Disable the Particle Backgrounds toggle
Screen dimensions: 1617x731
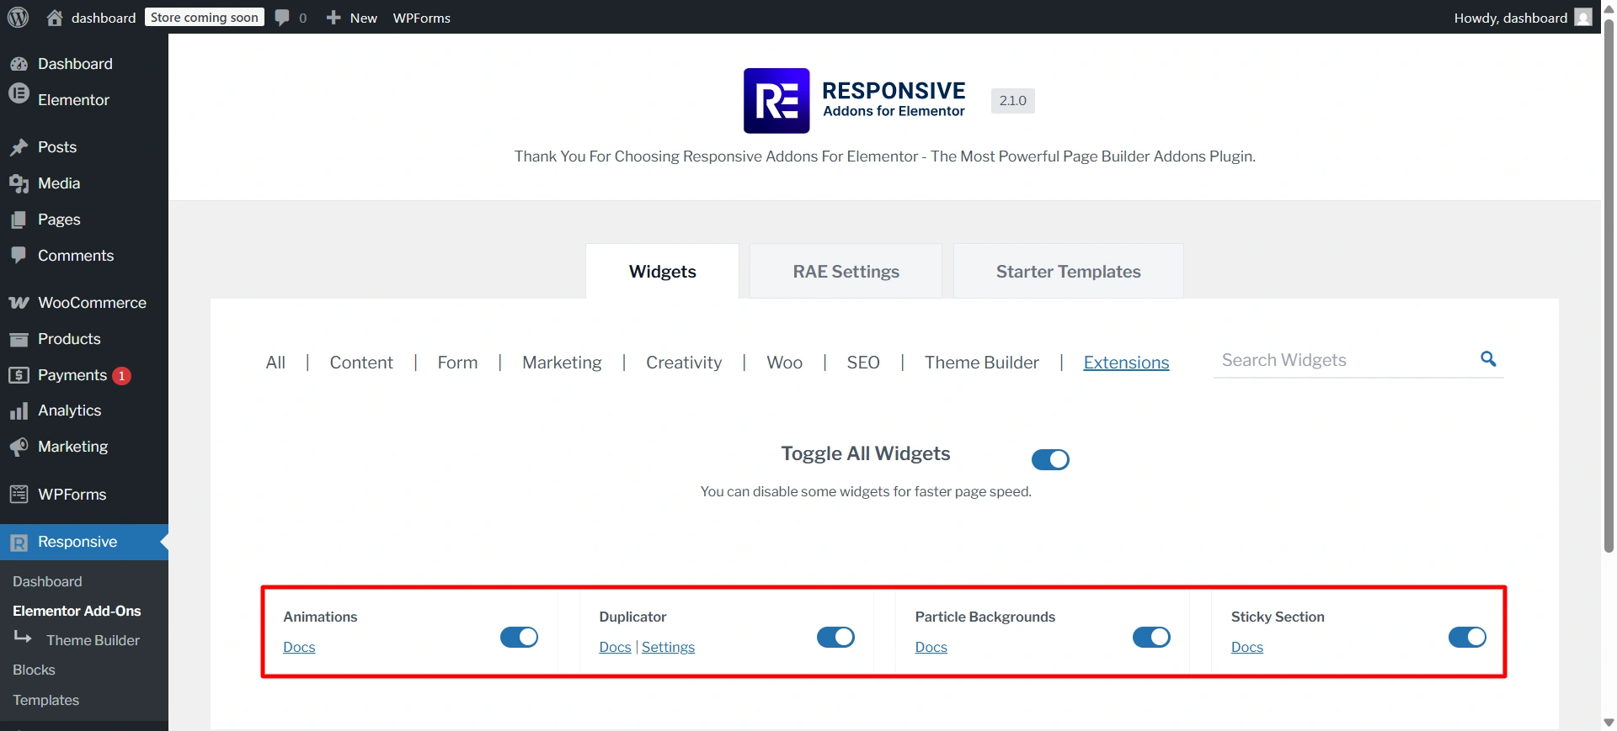(1151, 637)
